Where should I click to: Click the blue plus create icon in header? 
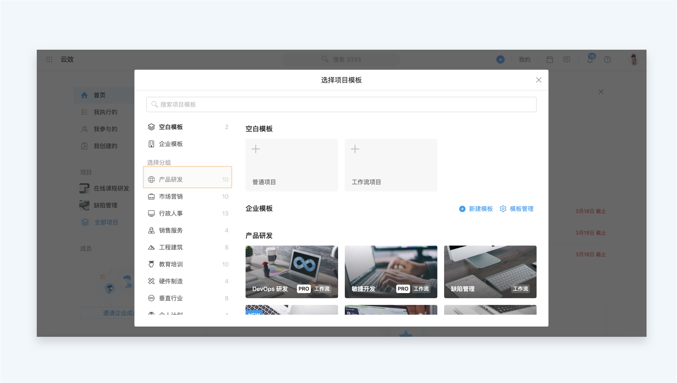(x=500, y=60)
